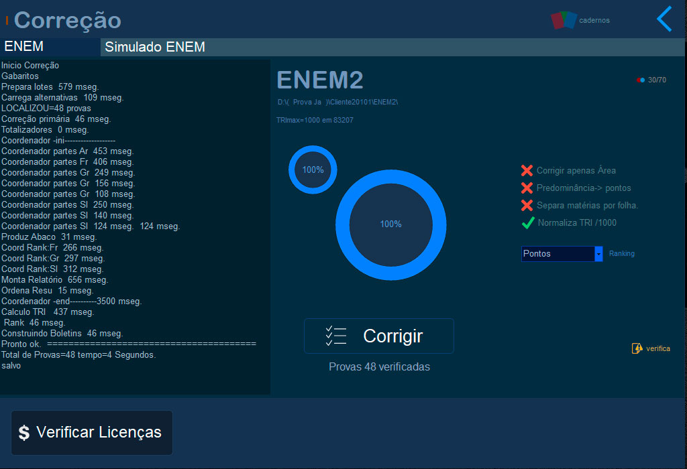Click the red-blue dot next to 30/70
Image resolution: width=687 pixels, height=469 pixels.
click(641, 80)
